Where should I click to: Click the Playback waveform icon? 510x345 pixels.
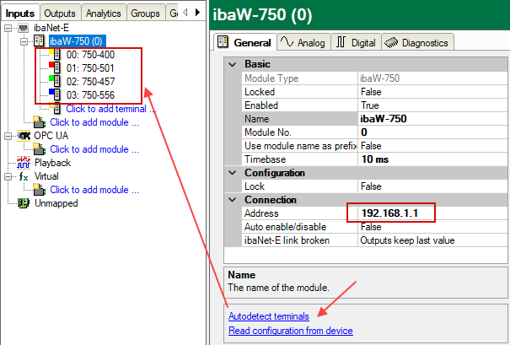tap(24, 163)
